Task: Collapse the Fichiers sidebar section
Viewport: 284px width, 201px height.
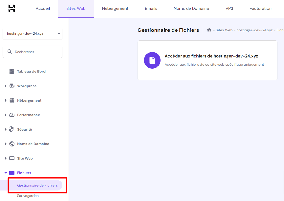Action: (x=6, y=173)
